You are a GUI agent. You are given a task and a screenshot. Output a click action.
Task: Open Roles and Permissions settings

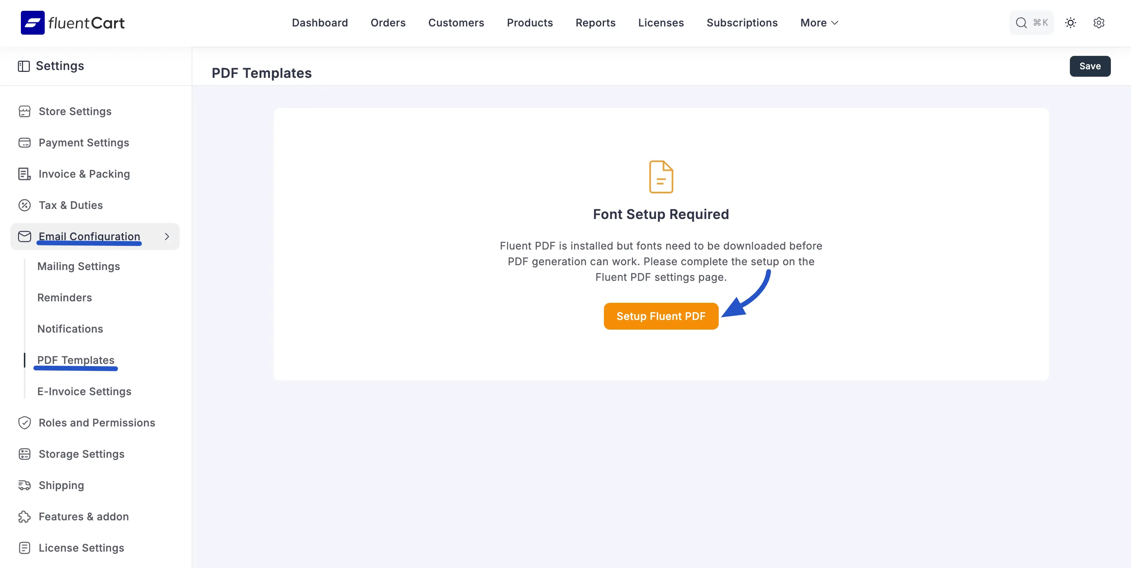[97, 422]
